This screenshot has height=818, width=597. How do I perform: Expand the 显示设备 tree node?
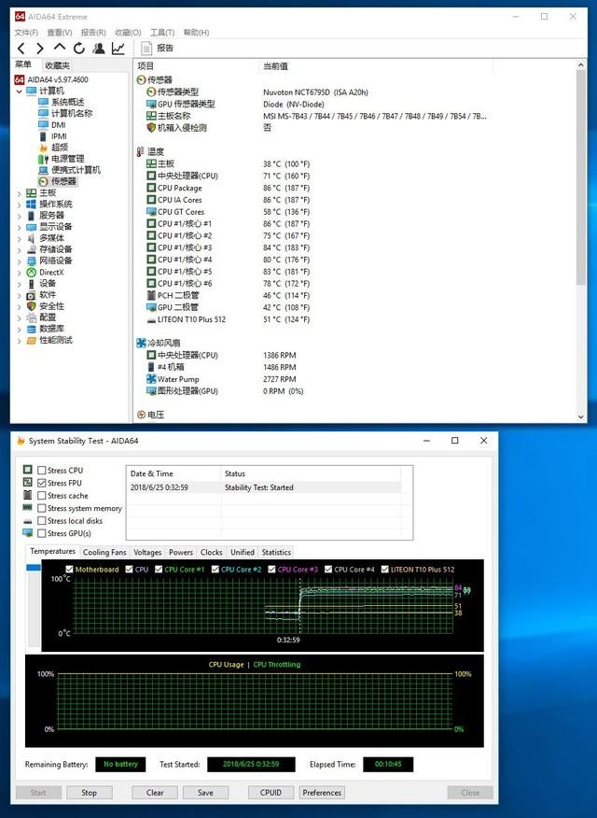[x=20, y=227]
